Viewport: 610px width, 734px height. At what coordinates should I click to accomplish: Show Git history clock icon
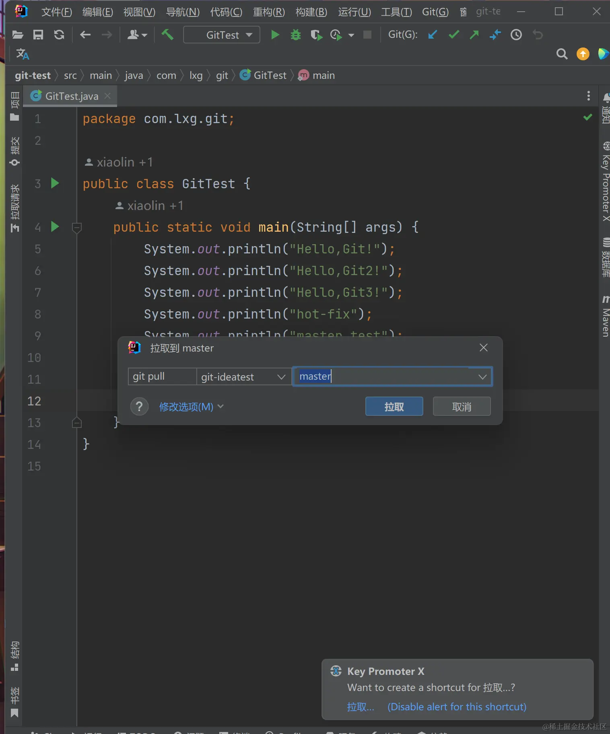[x=516, y=35]
